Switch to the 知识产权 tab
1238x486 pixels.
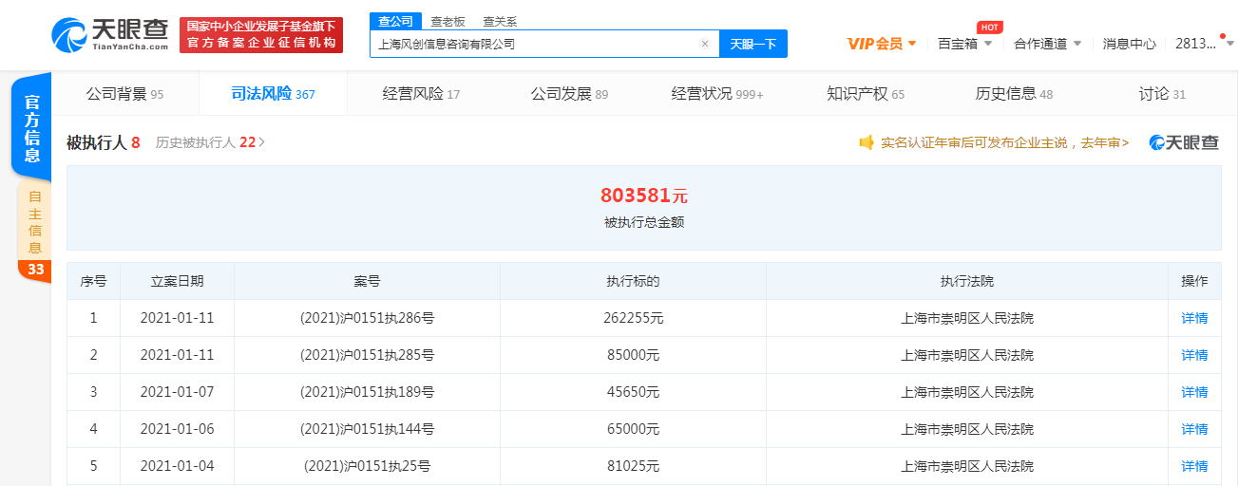[866, 94]
